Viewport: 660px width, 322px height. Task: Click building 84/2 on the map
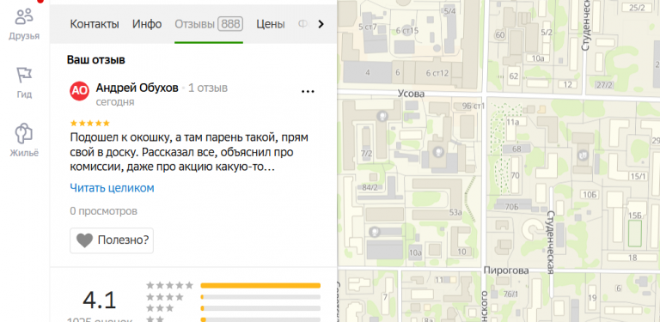[x=370, y=187]
